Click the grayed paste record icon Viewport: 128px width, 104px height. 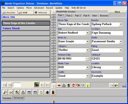(83, 85)
